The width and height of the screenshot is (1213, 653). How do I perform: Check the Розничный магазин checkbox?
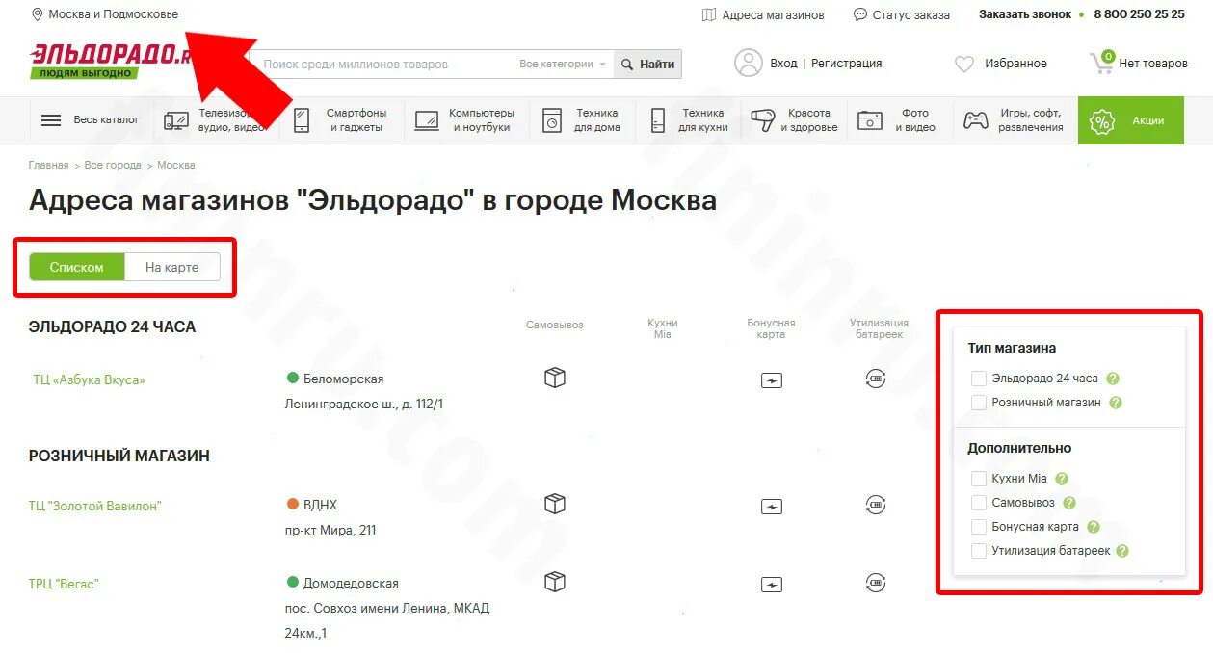point(979,403)
